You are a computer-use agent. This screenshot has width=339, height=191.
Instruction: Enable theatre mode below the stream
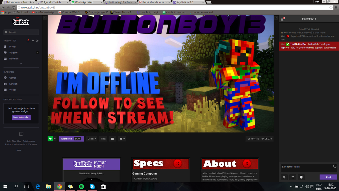coord(112,139)
